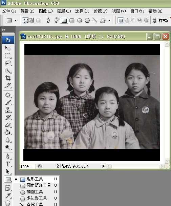Select the Horizontal Type tool

(7, 164)
